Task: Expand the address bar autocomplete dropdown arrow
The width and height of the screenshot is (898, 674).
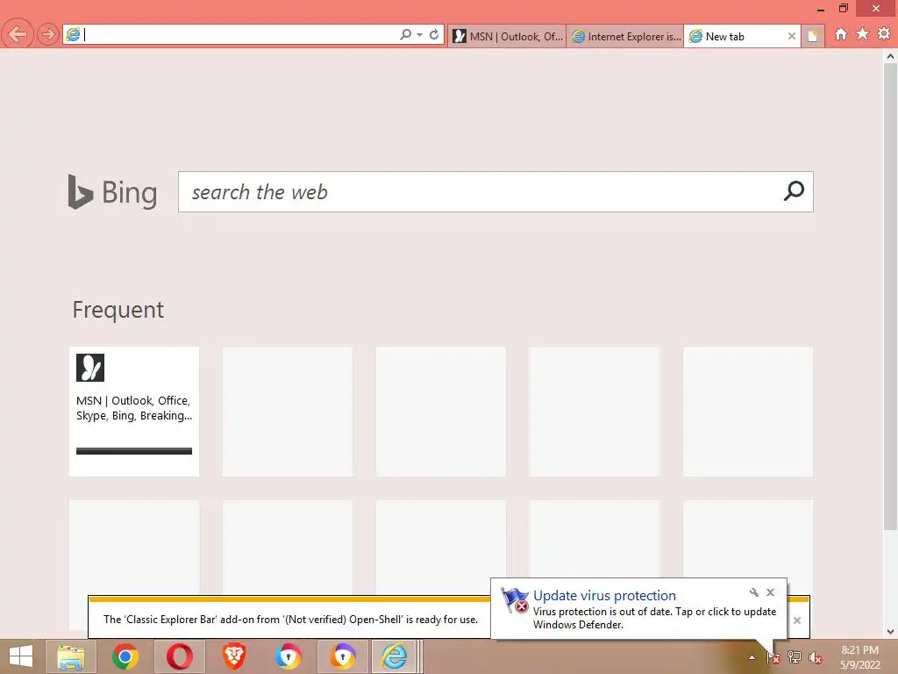Action: coord(420,35)
